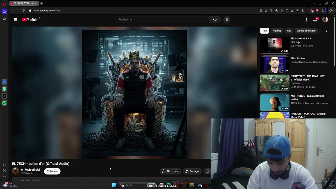Image resolution: width=336 pixels, height=189 pixels.
Task: Open Opera translate page icon
Action: [x=276, y=10]
